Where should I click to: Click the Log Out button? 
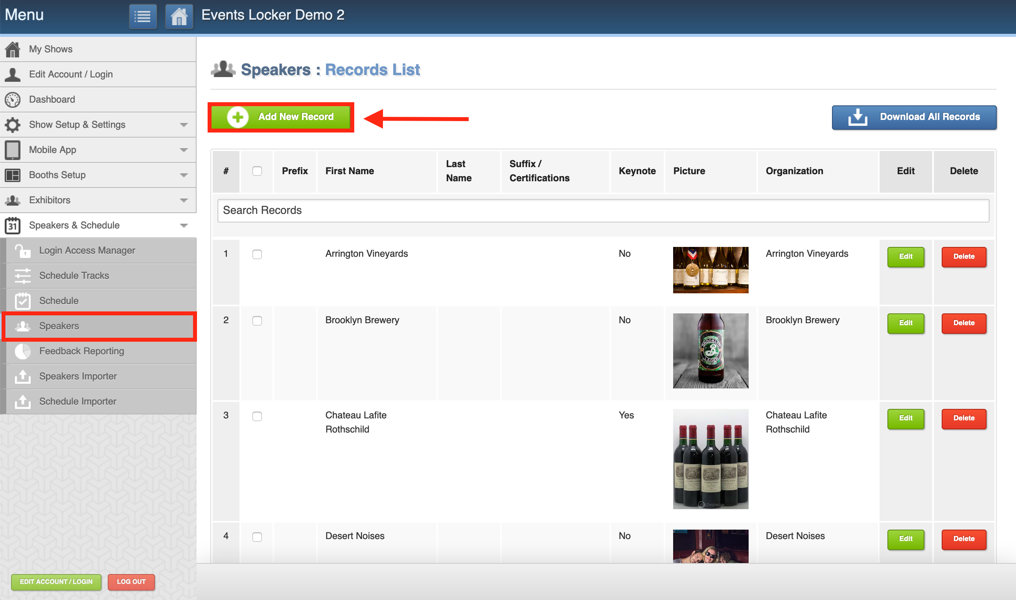[131, 582]
